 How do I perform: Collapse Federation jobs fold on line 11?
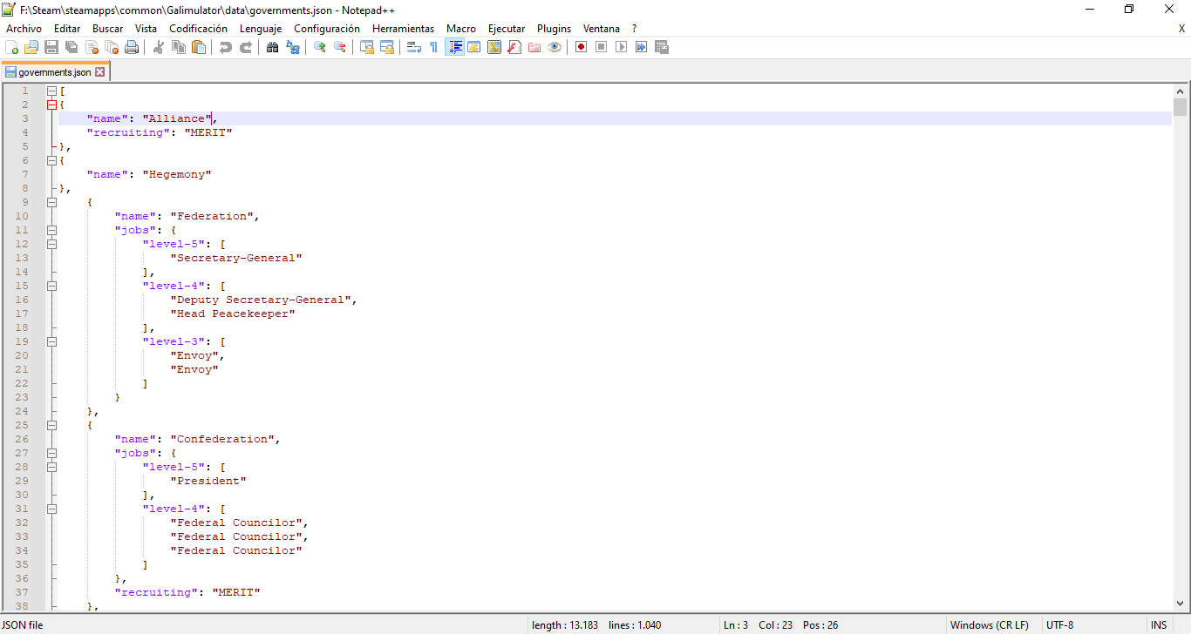click(51, 230)
